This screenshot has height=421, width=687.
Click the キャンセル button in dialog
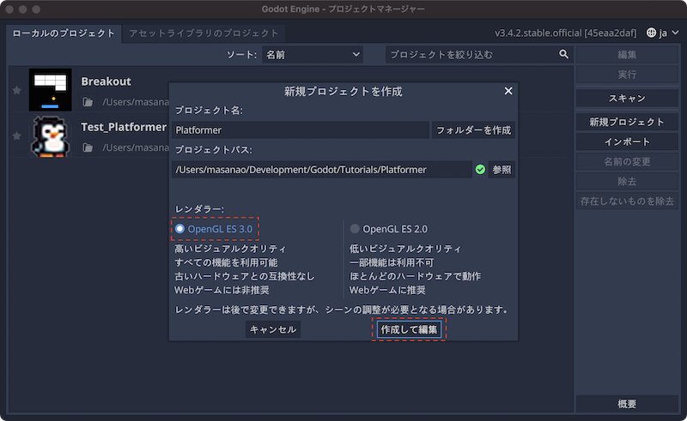click(273, 329)
